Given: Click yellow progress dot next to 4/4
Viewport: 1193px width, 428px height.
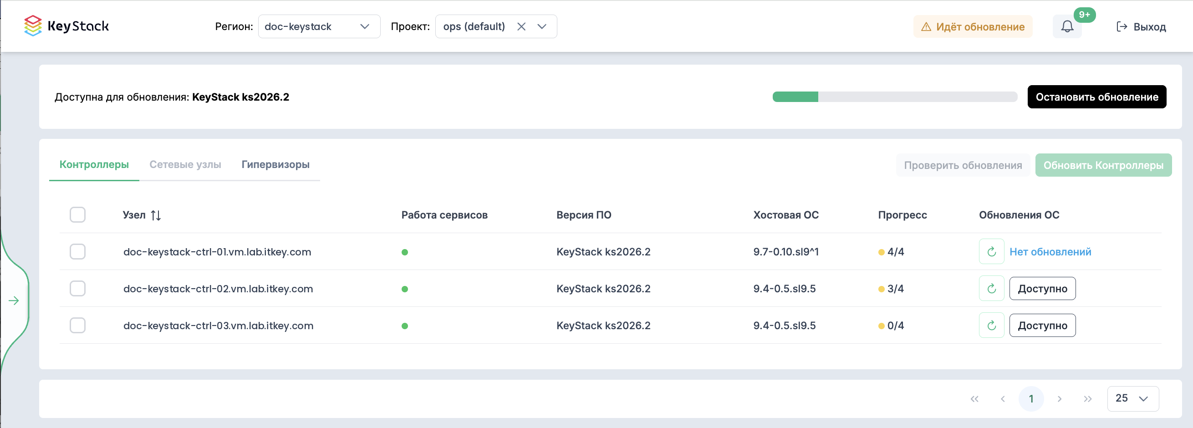Looking at the screenshot, I should coord(881,252).
